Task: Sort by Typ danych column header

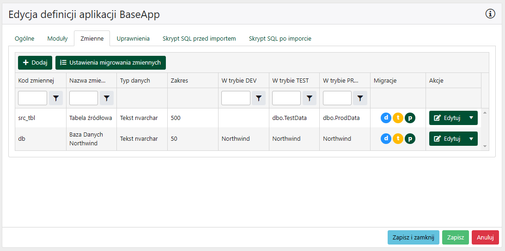Action: coord(142,80)
